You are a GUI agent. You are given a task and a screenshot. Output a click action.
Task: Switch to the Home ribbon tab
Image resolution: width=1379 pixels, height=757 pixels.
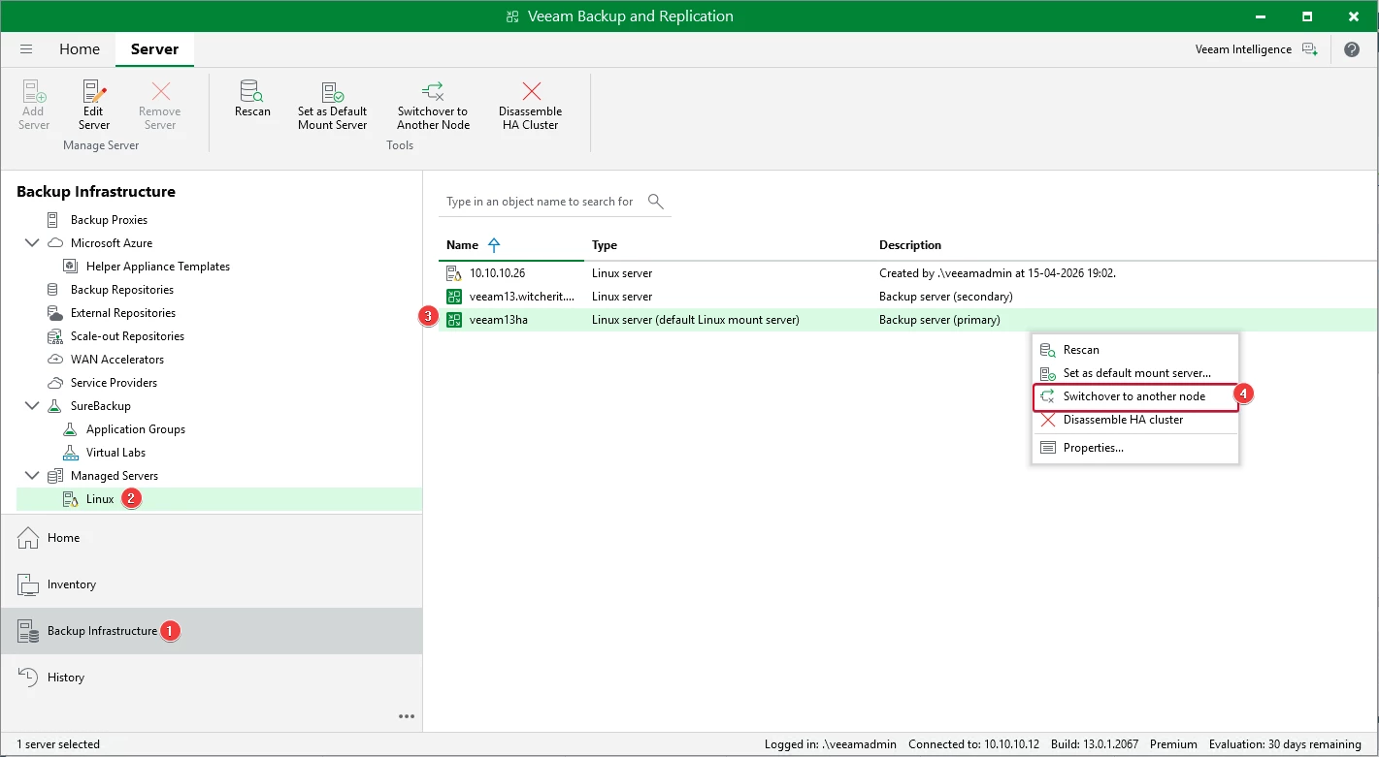80,49
